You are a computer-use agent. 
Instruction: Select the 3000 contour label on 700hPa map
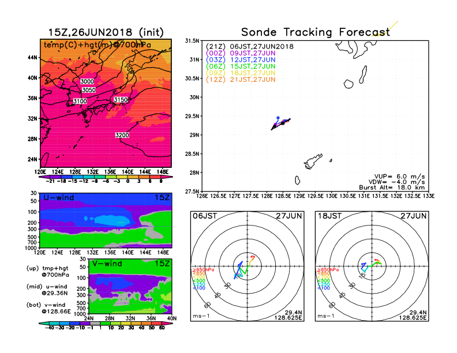coord(88,82)
